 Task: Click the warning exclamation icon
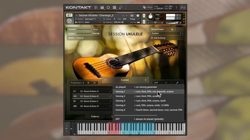click(176, 7)
